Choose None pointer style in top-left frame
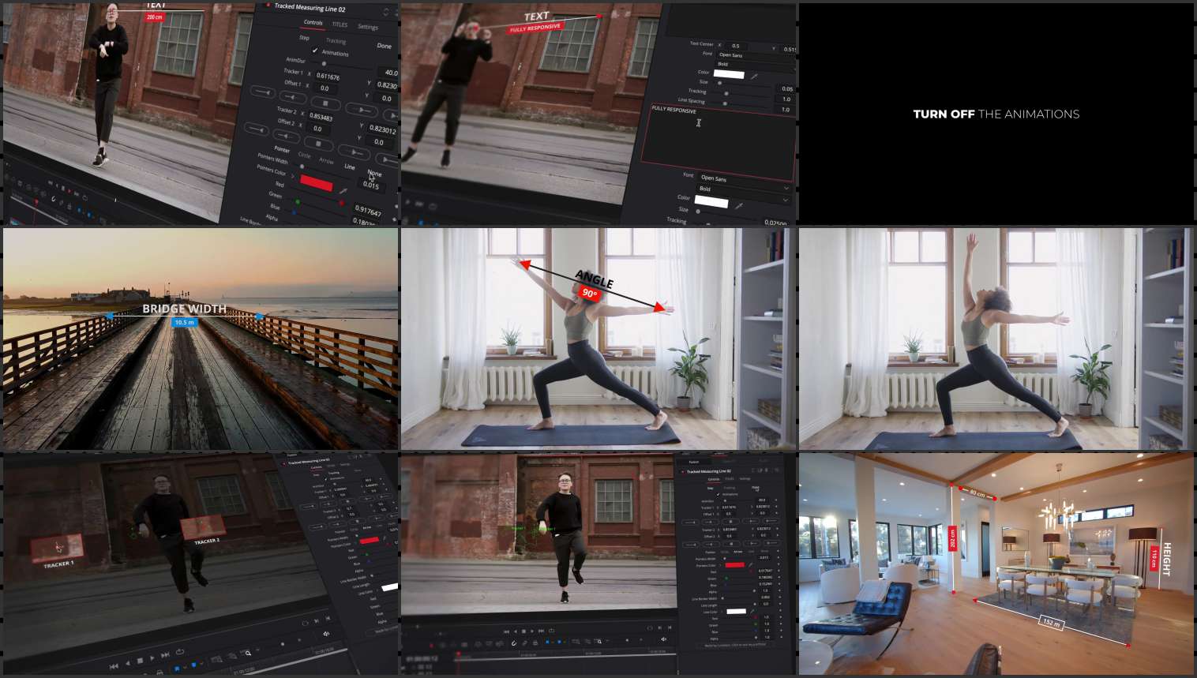Image resolution: width=1197 pixels, height=678 pixels. coord(374,173)
